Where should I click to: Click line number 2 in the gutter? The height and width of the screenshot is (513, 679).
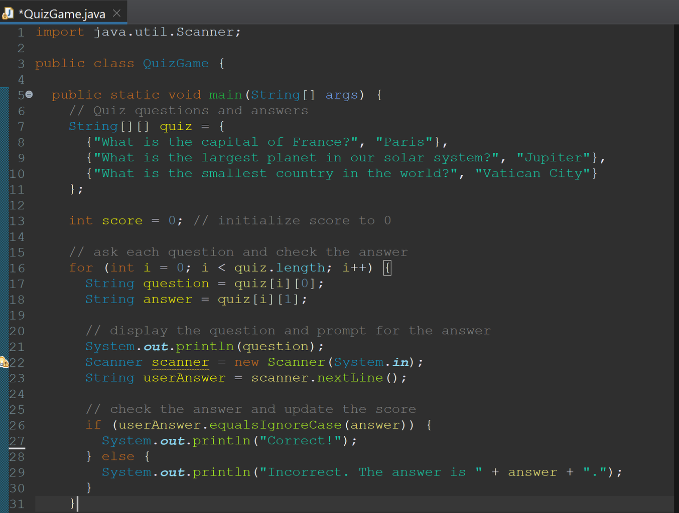[x=21, y=48]
